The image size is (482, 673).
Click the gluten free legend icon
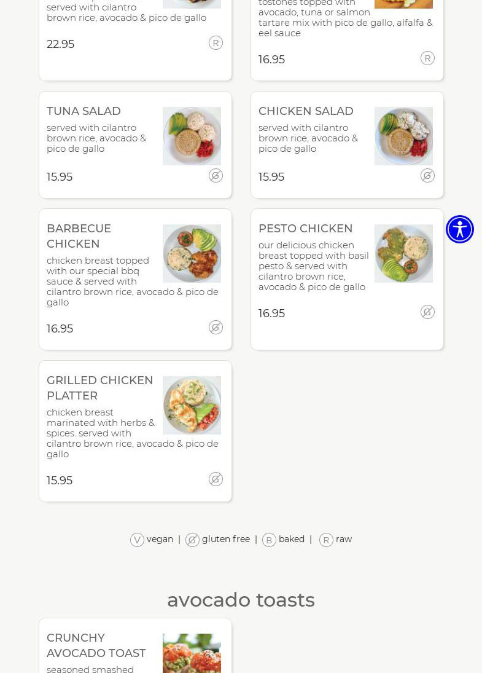192,540
